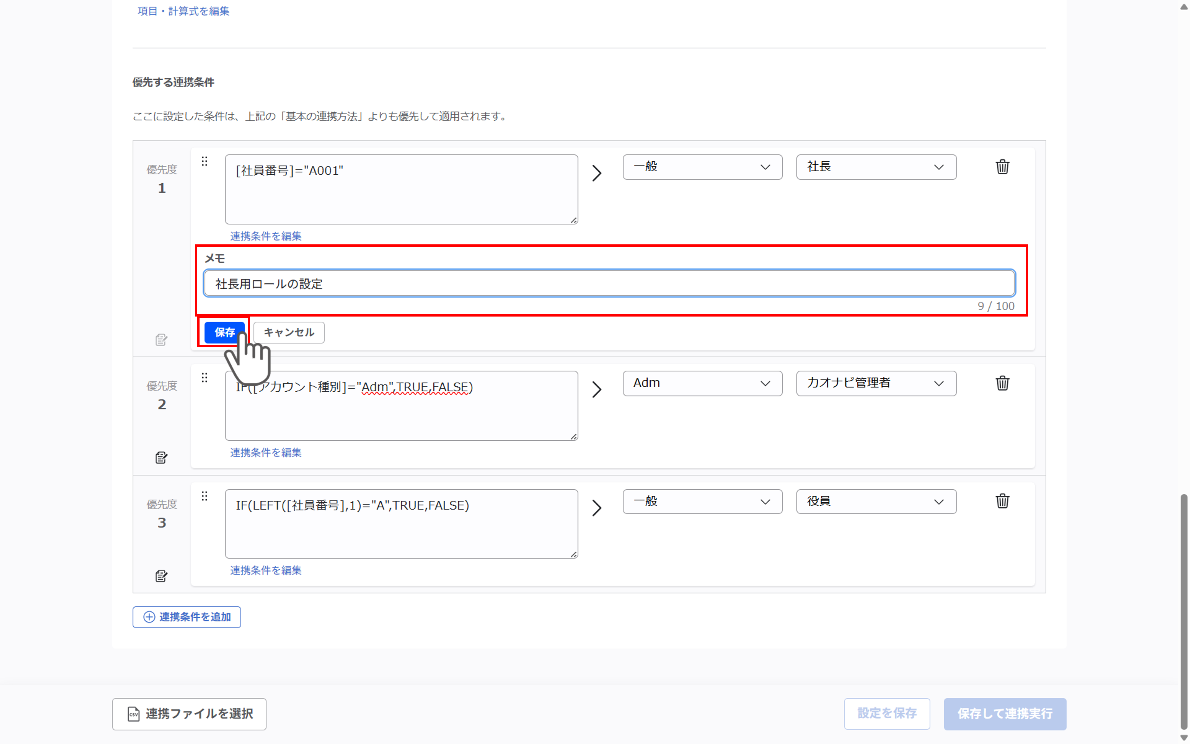
Task: Click drag handle of priority 3 row
Action: click(x=205, y=496)
